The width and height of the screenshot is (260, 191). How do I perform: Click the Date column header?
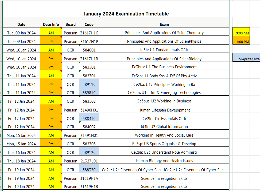pyautogui.click(x=21, y=24)
